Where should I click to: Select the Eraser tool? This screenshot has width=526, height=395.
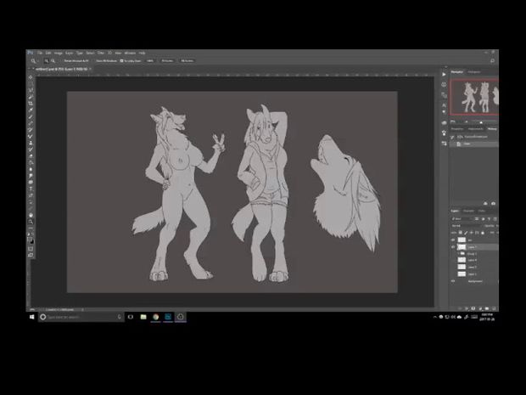[x=31, y=155]
